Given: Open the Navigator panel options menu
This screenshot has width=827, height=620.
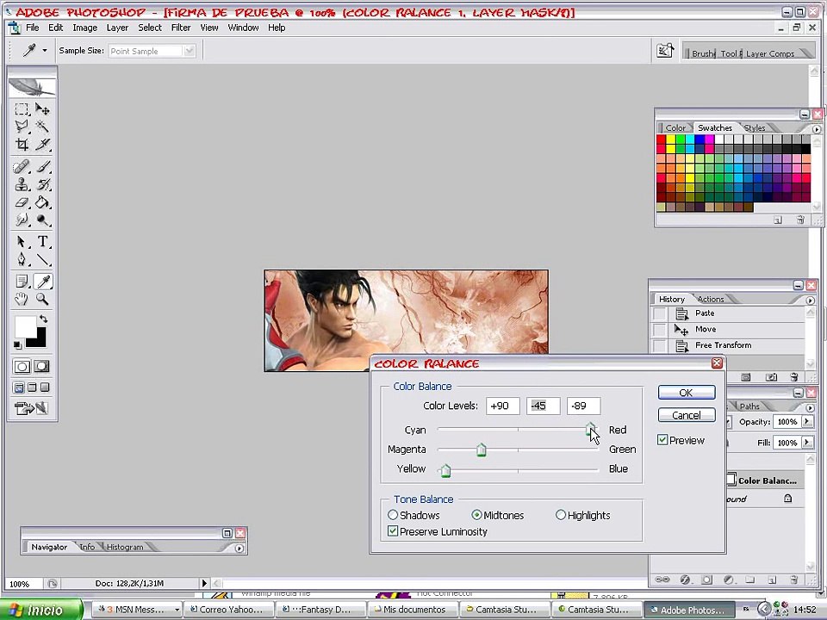Looking at the screenshot, I should [239, 549].
